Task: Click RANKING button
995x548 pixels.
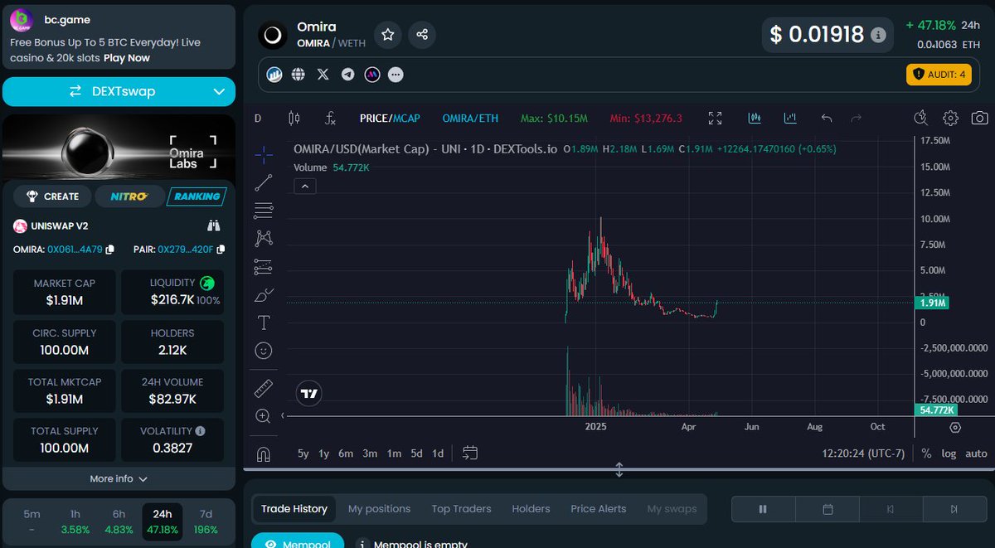Action: pos(196,196)
